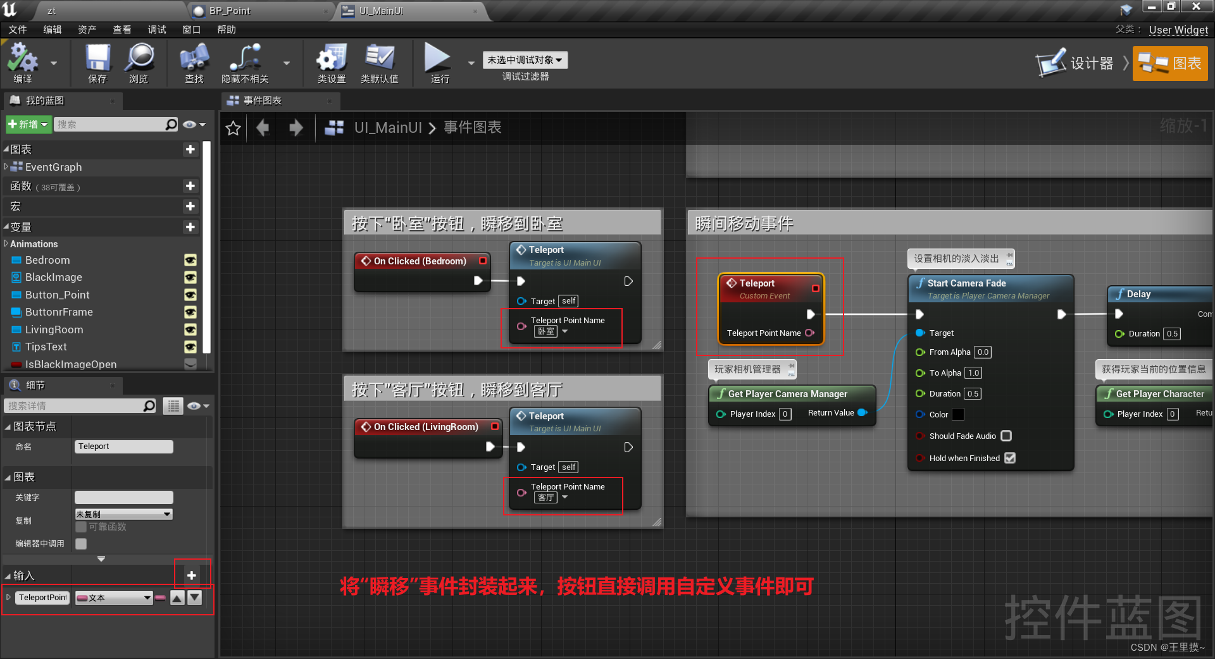Viewport: 1215px width, 659px height.
Task: Click the 关键字 keyword input field
Action: 124,497
